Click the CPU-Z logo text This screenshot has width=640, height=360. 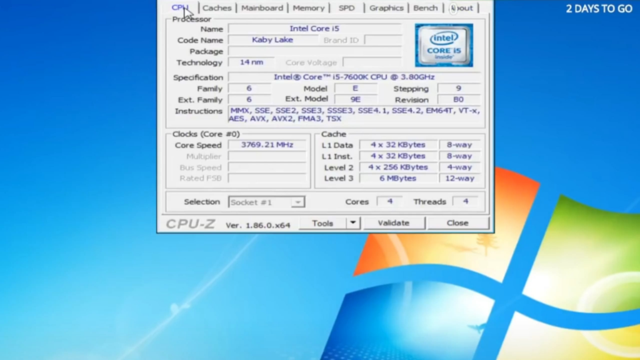coord(190,224)
